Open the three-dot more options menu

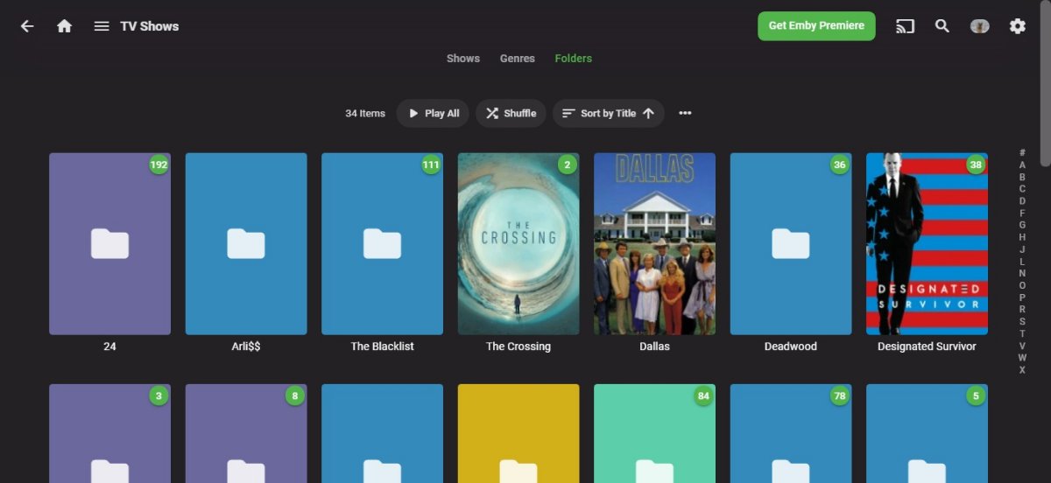tap(685, 113)
